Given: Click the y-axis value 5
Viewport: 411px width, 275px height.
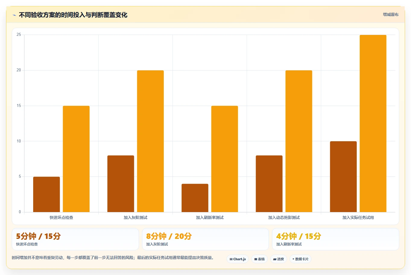Looking at the screenshot, I should [20, 177].
